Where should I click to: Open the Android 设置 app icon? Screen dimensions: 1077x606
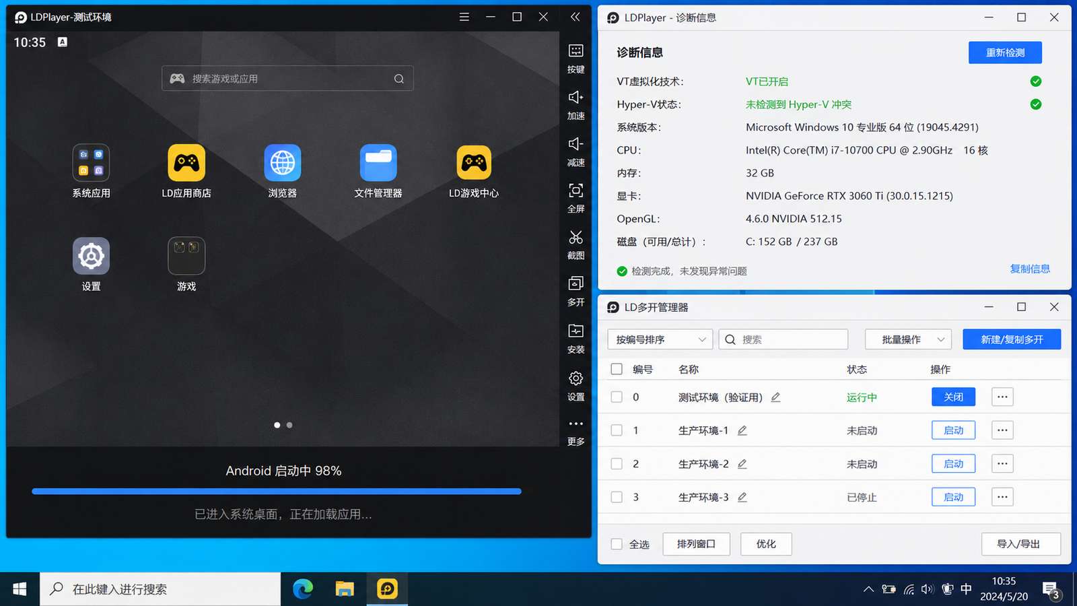point(91,264)
